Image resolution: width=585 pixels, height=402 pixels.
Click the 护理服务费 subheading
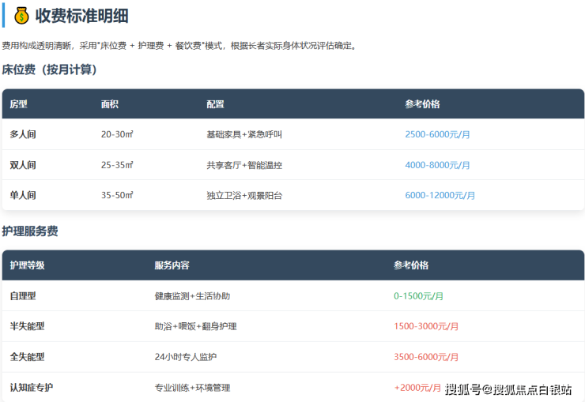tap(30, 231)
